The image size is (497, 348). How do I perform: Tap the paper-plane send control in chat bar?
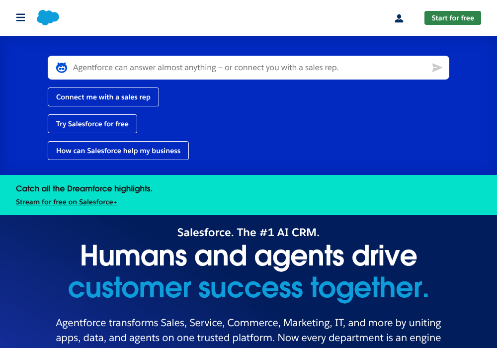(x=437, y=68)
